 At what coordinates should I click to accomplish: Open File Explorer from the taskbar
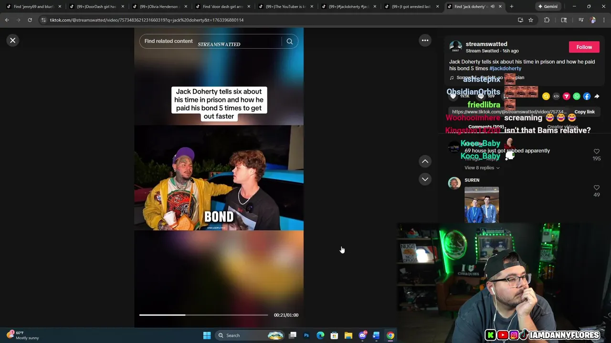click(x=348, y=335)
